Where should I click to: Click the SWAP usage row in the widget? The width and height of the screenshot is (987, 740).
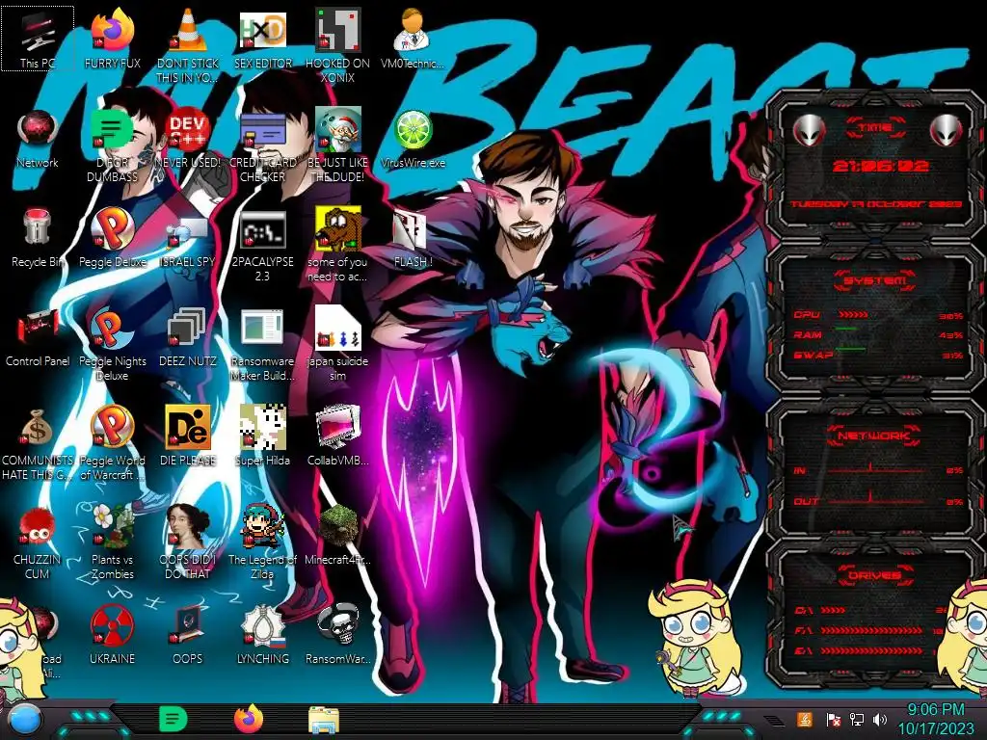[879, 355]
